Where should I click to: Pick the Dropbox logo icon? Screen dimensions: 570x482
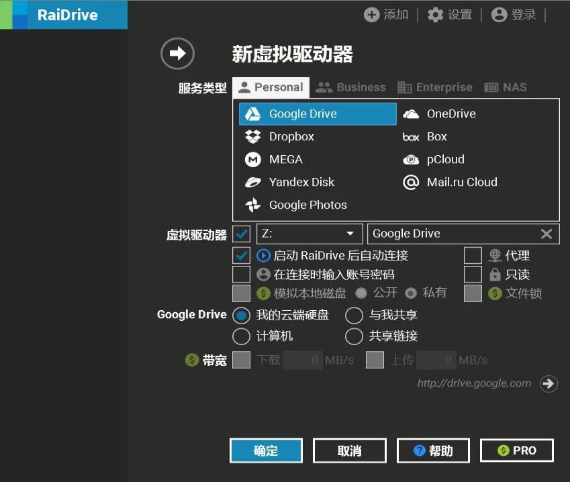(x=252, y=137)
